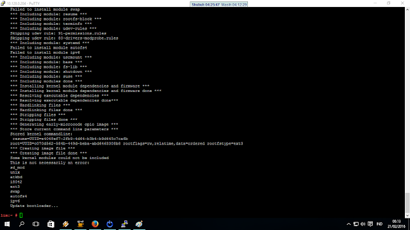The image size is (410, 230).
Task: Click 'Skipping udev rule: 91-permissions.rules' line
Action: point(58,33)
